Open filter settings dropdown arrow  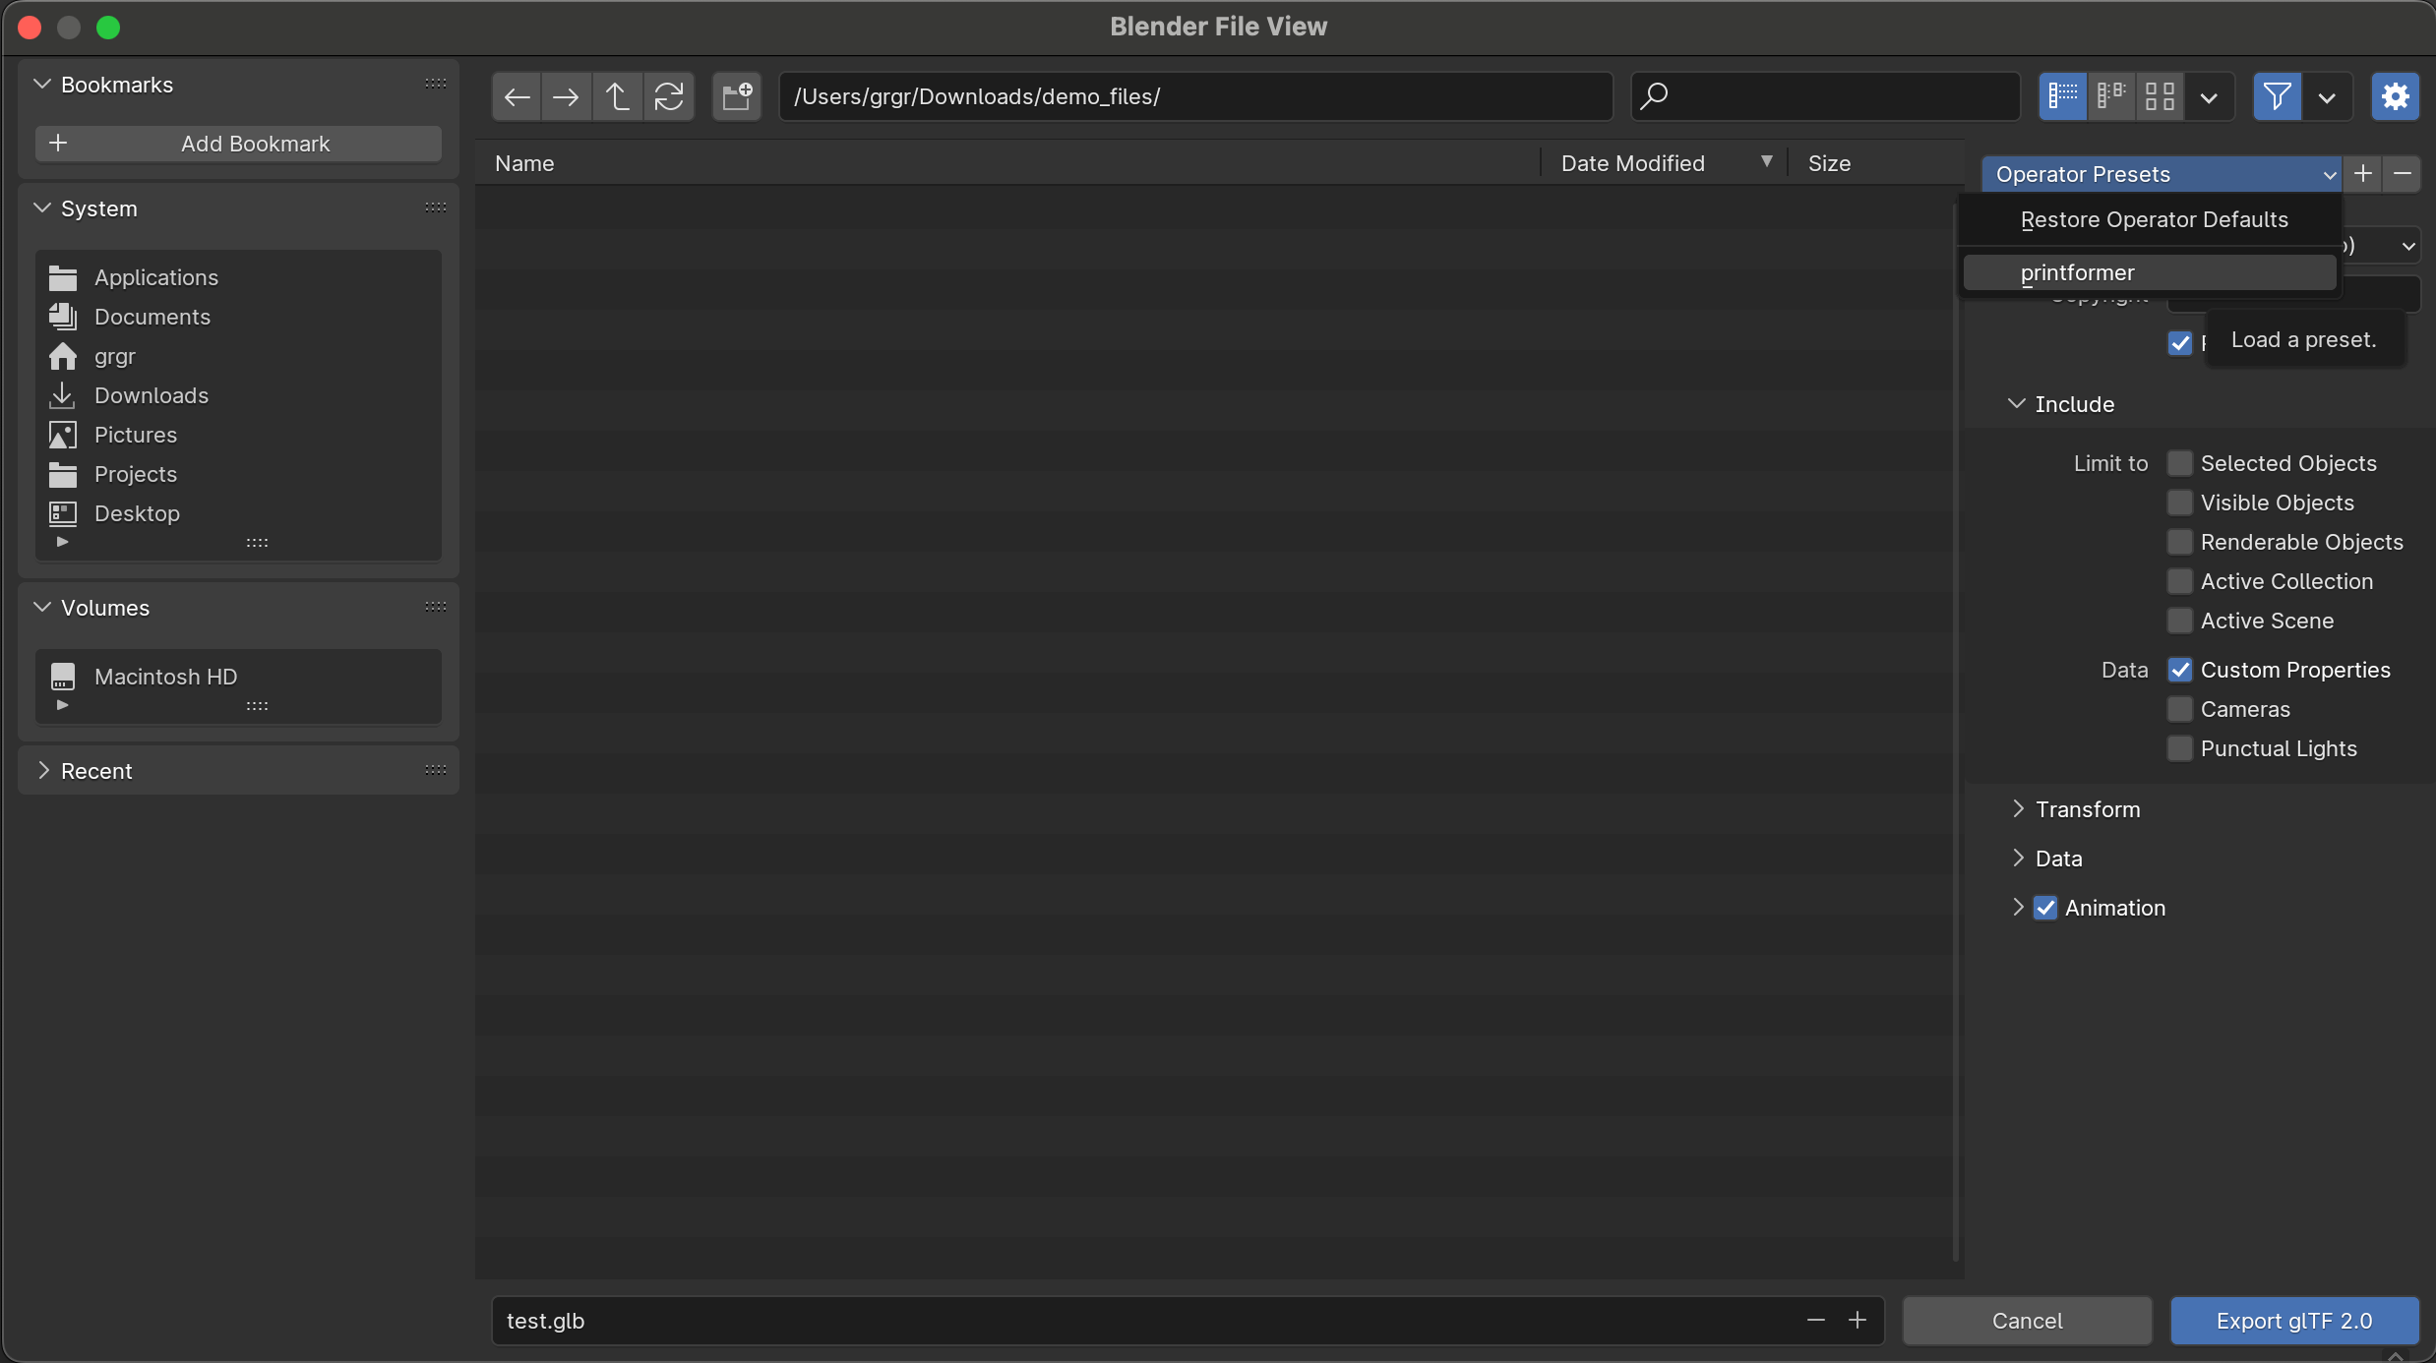2327,96
